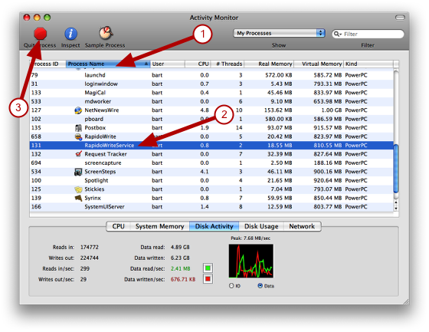Viewport: 429px width, 332px height.
Task: Click the red Data written/sec color swatch
Action: coord(208,279)
